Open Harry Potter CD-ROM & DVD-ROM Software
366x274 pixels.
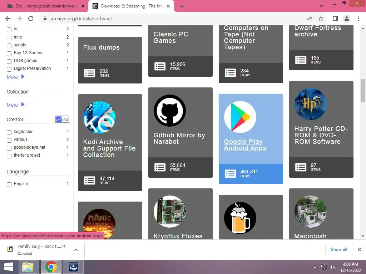321,135
